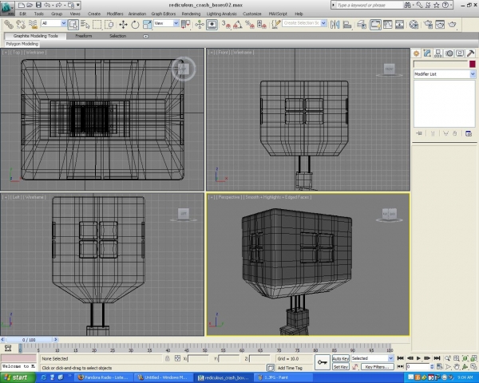Click the Set Key button
The height and width of the screenshot is (383, 479).
click(341, 366)
